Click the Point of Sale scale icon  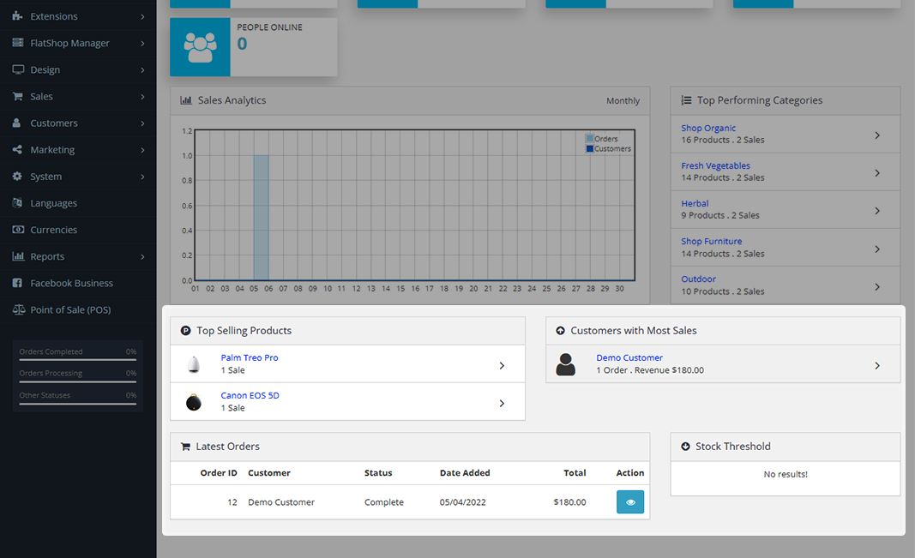tap(17, 309)
